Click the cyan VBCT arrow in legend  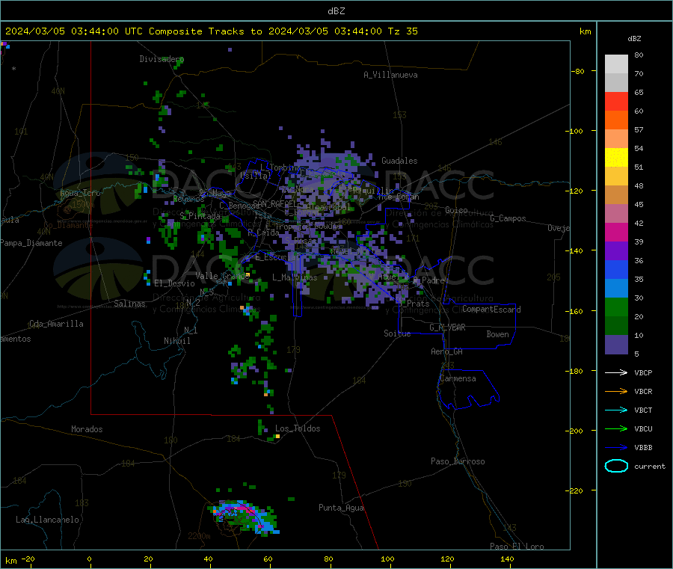pyautogui.click(x=616, y=410)
